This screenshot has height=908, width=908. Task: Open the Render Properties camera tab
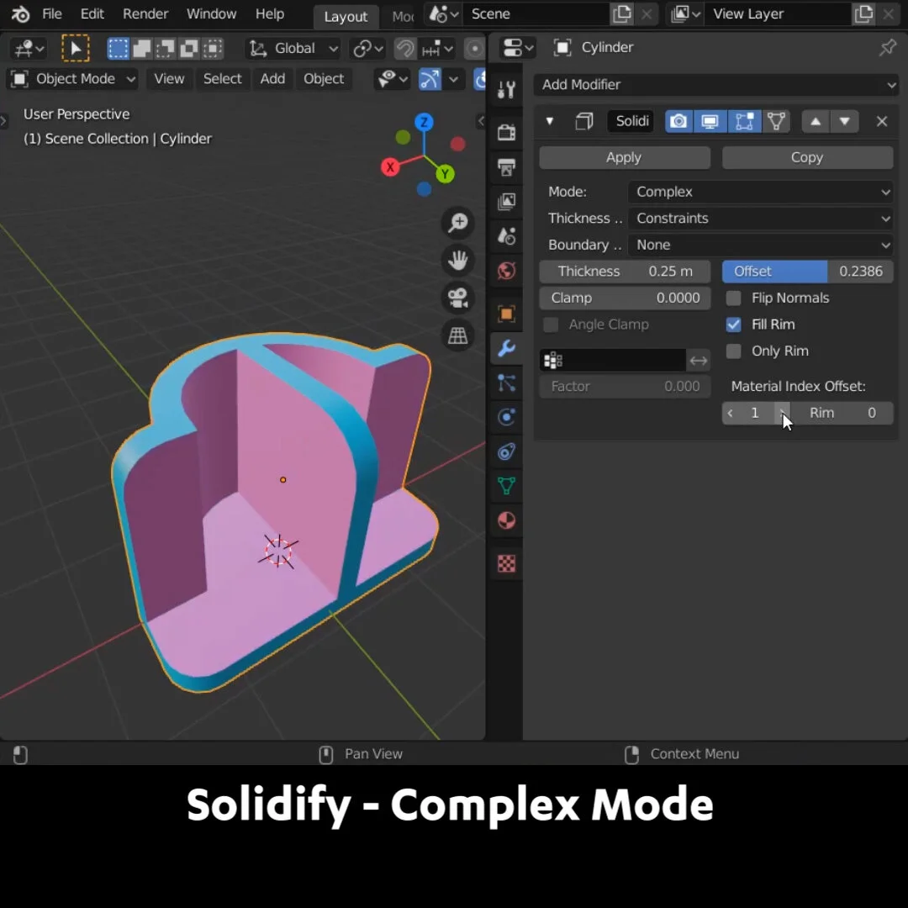[x=506, y=132]
